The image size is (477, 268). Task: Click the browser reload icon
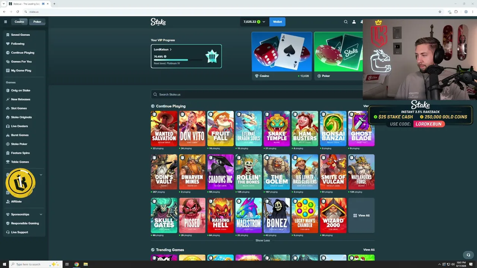[x=18, y=12]
